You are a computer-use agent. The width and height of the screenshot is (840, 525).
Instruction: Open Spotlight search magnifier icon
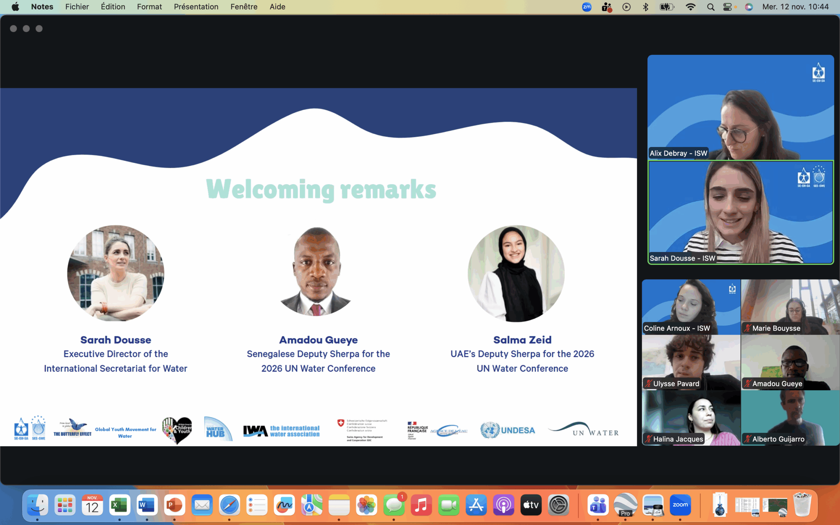click(x=710, y=7)
